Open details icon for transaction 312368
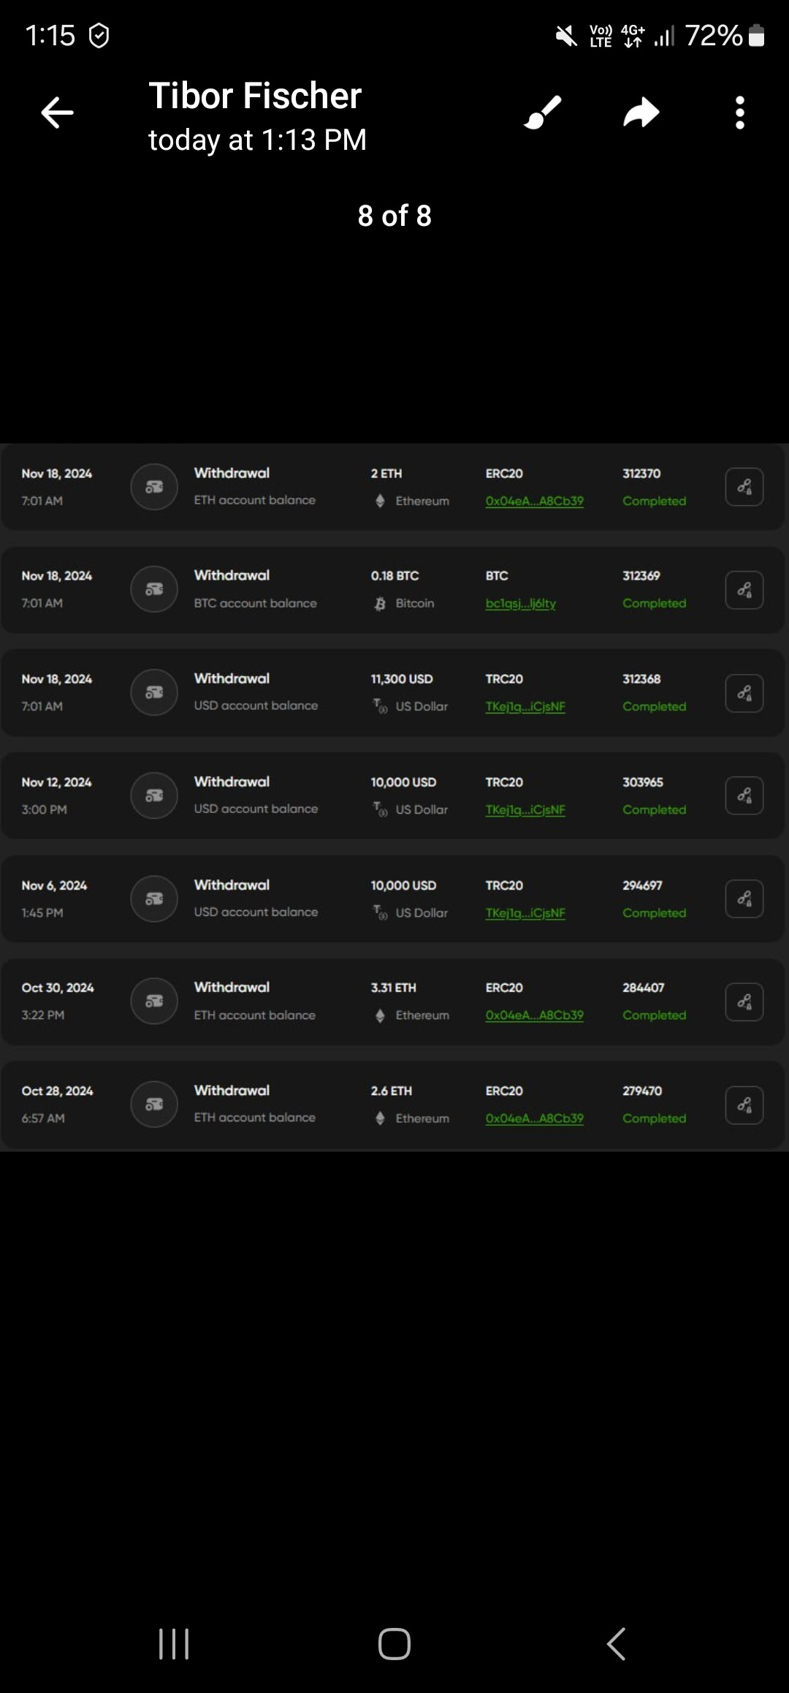 pyautogui.click(x=744, y=693)
